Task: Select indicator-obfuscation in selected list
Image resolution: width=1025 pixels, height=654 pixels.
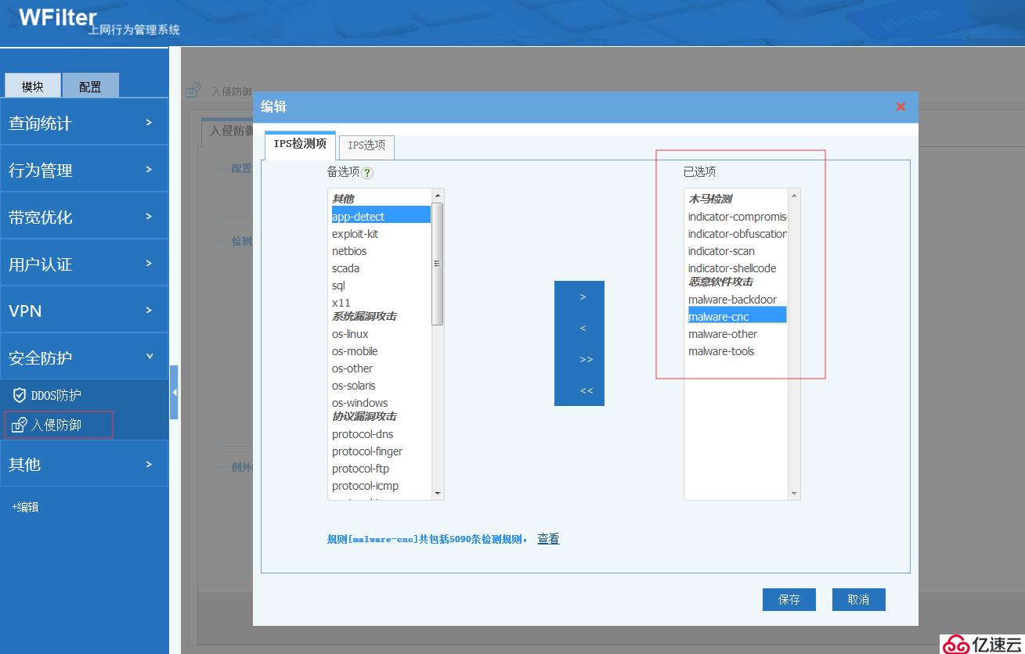Action: [737, 234]
